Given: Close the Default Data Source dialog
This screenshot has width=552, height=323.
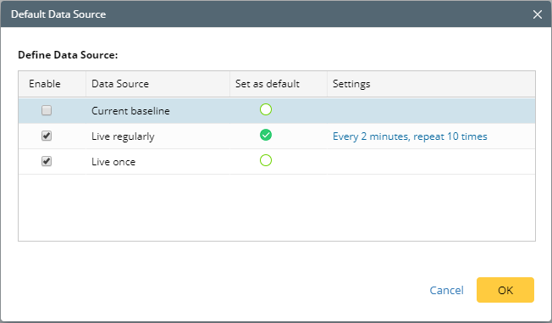Looking at the screenshot, I should click(x=538, y=14).
